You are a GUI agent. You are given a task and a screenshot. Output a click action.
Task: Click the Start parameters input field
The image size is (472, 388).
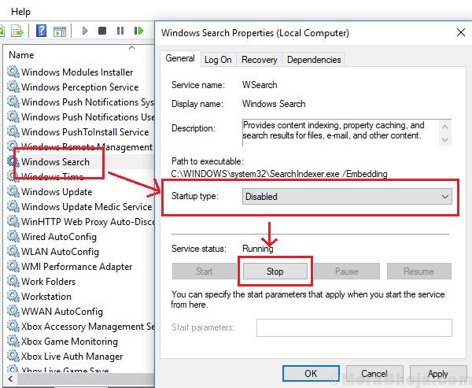354,327
